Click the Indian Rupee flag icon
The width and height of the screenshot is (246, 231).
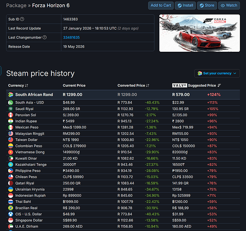click(x=11, y=121)
